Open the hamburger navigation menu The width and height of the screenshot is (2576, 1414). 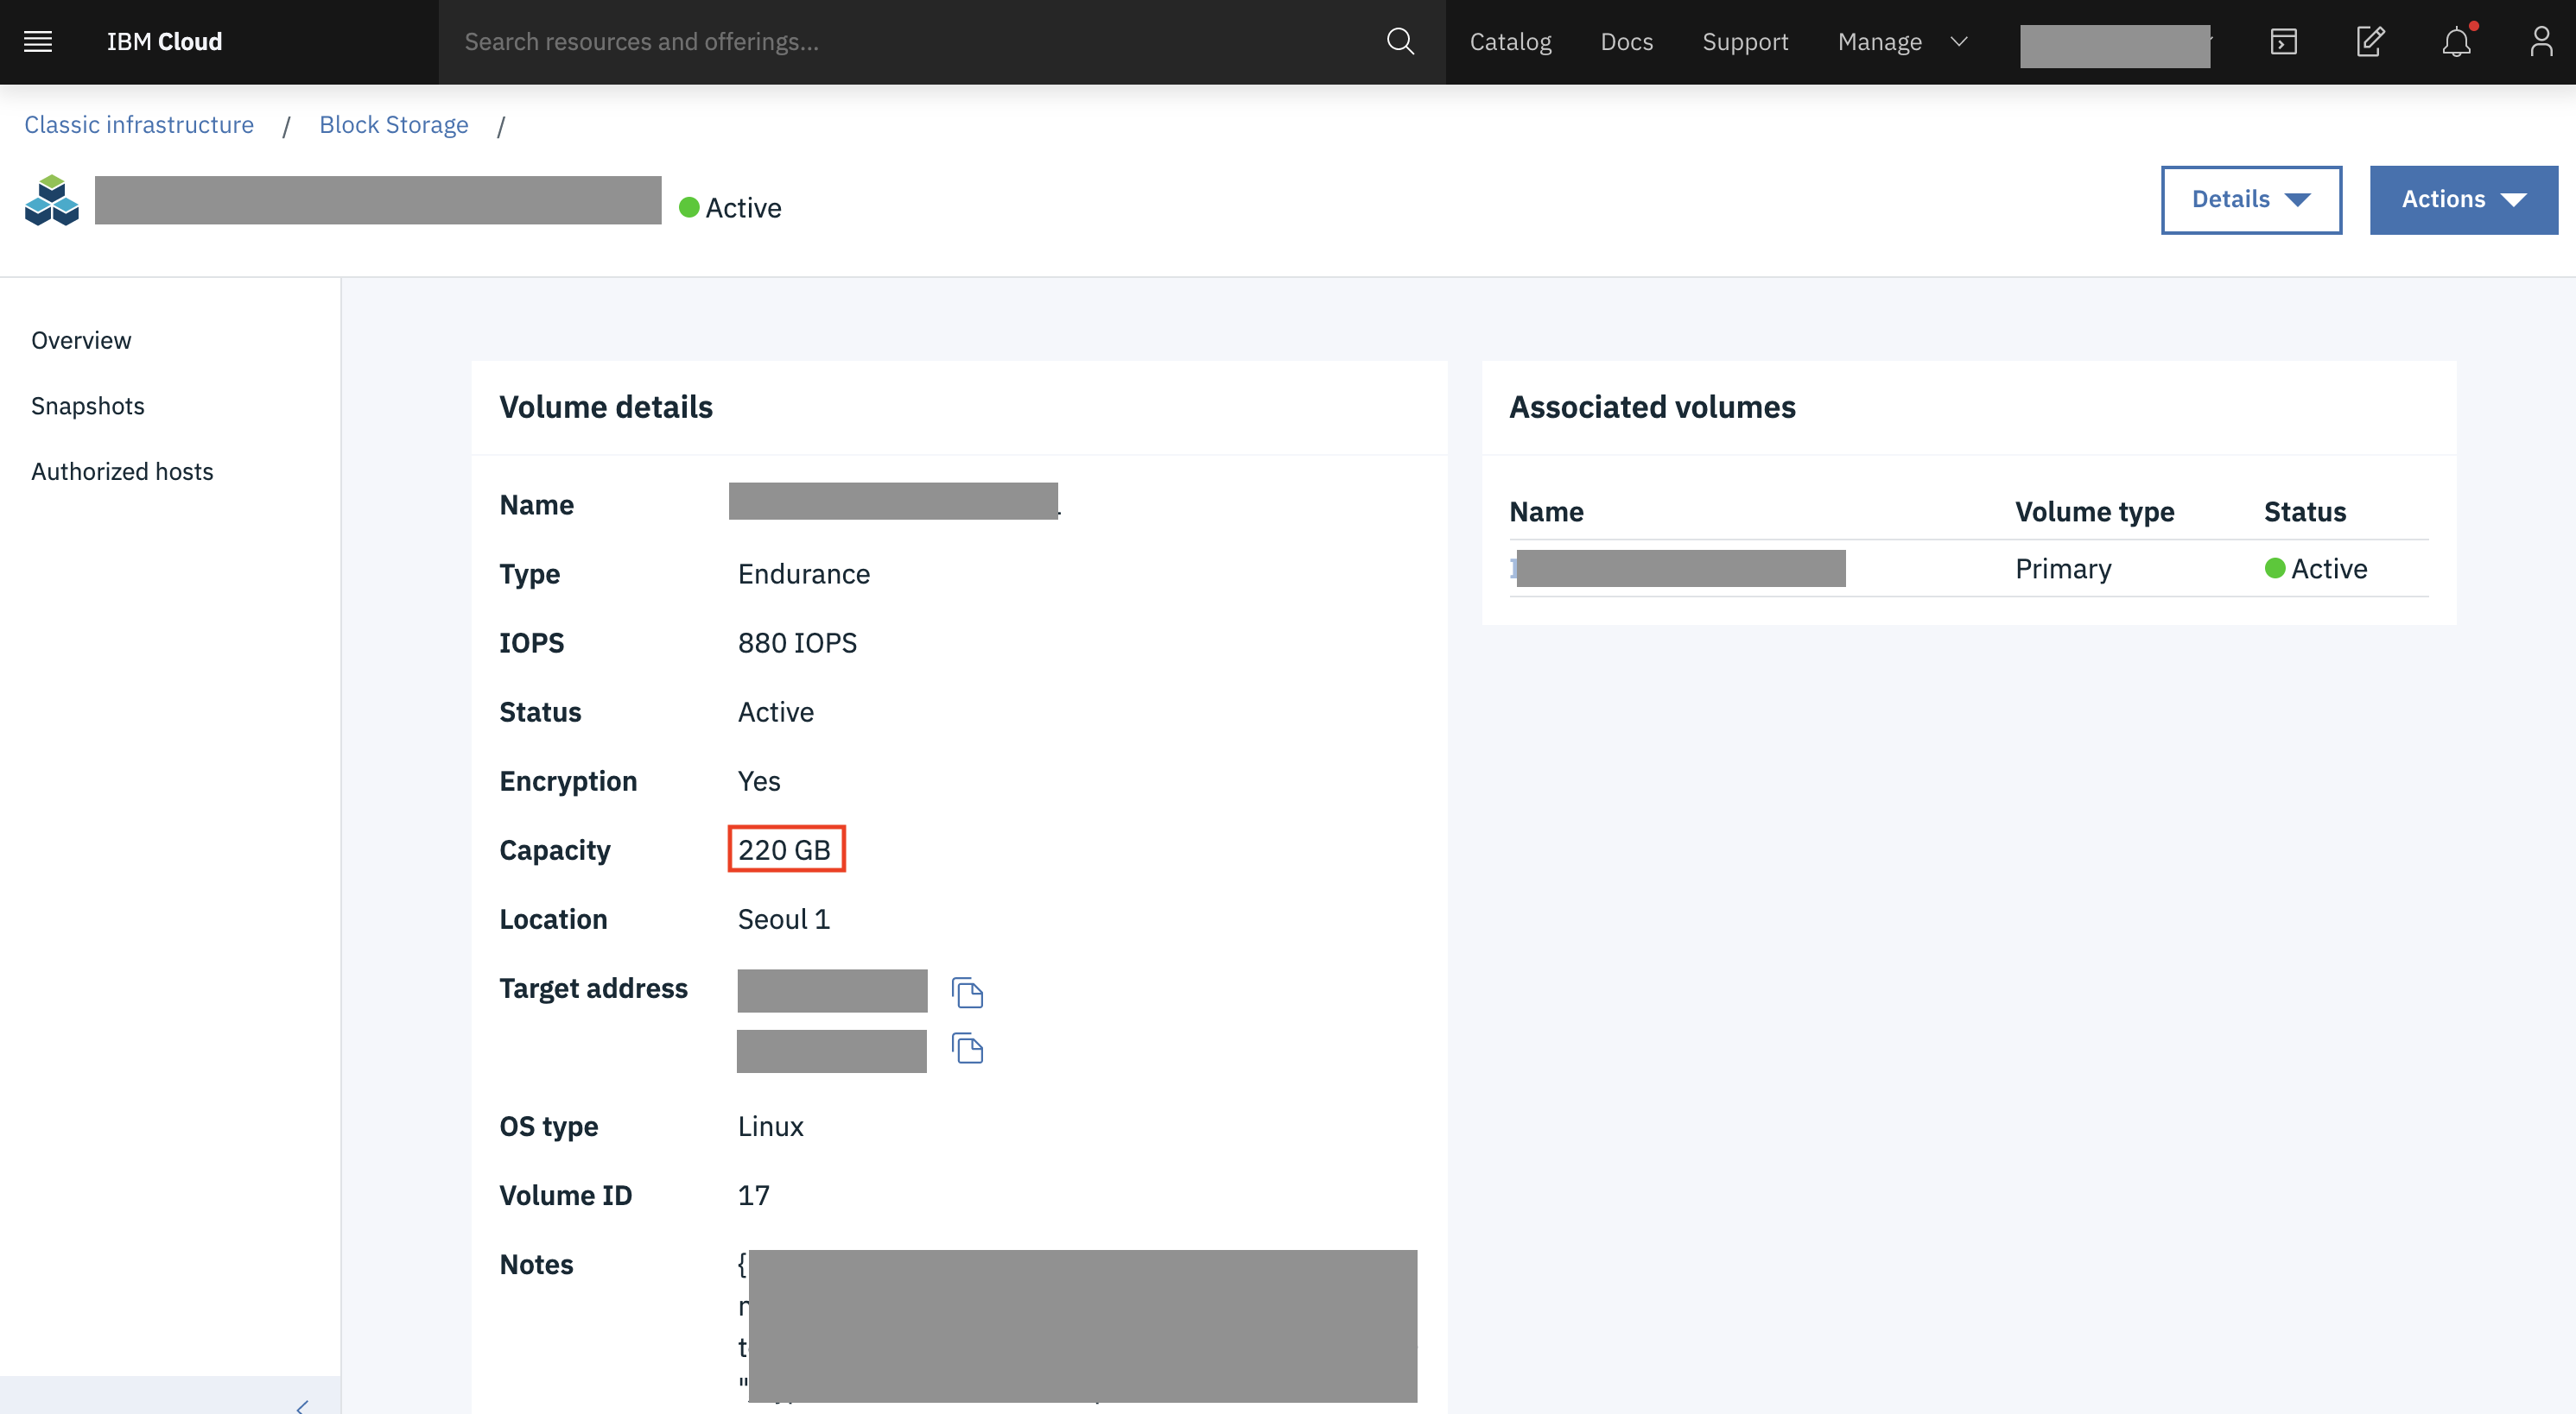tap(38, 42)
